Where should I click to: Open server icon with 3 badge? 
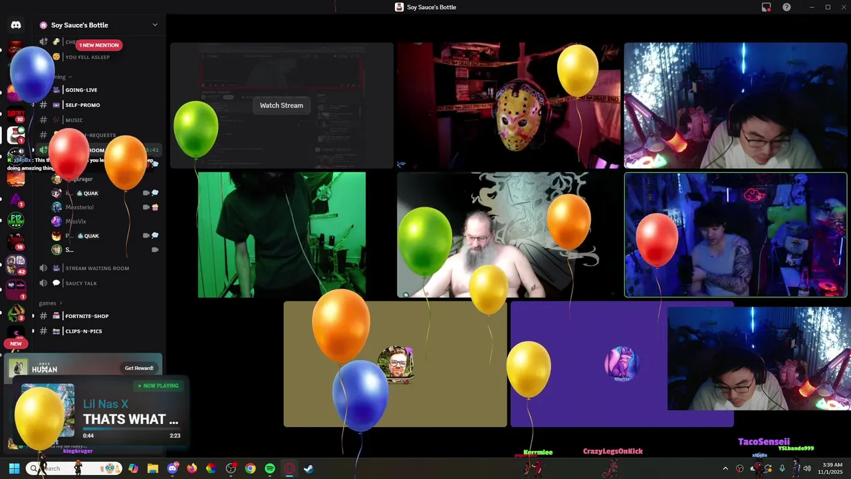[16, 313]
